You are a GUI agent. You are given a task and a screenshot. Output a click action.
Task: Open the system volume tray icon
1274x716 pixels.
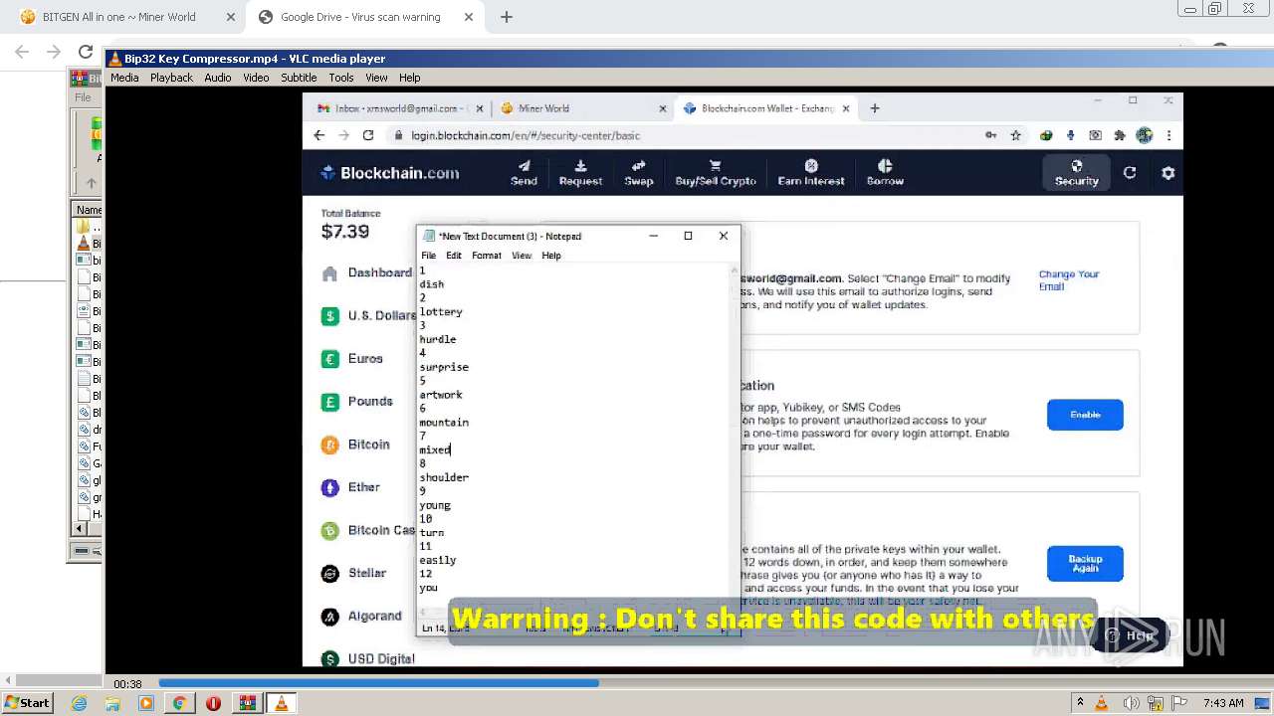(x=1132, y=703)
